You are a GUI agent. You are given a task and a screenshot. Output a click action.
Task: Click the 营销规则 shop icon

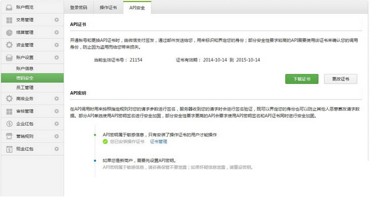pyautogui.click(x=9, y=136)
